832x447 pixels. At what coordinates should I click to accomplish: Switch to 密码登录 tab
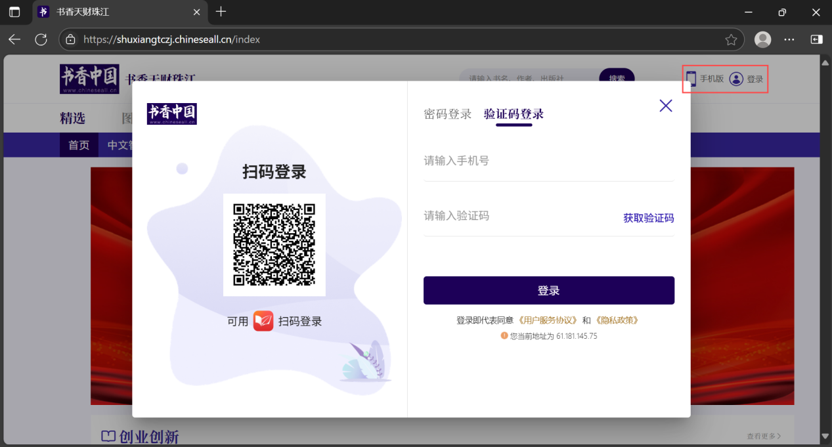(447, 114)
